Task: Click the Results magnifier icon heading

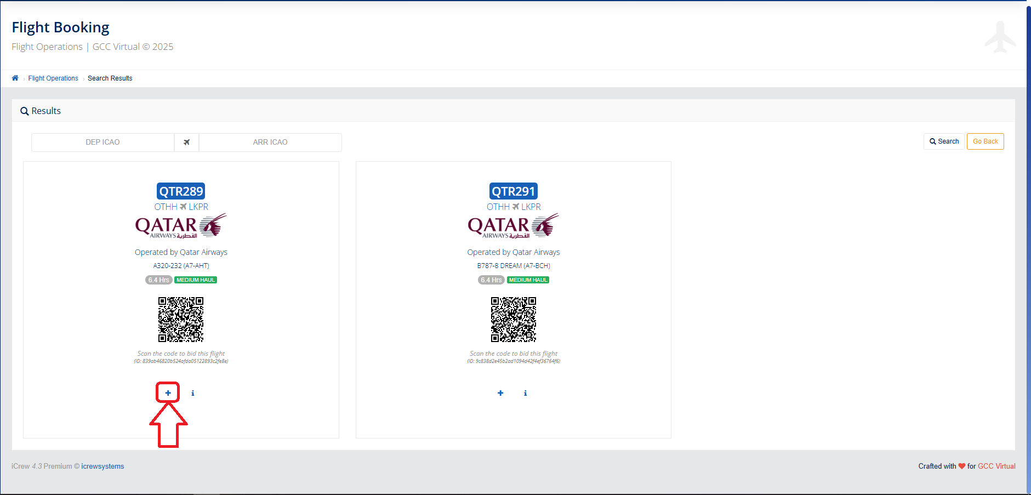Action: click(x=25, y=111)
